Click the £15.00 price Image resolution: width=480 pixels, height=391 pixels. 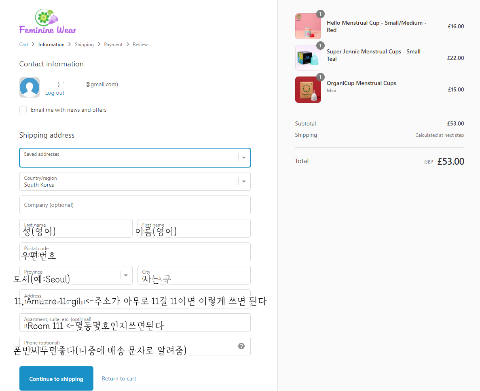coord(456,89)
